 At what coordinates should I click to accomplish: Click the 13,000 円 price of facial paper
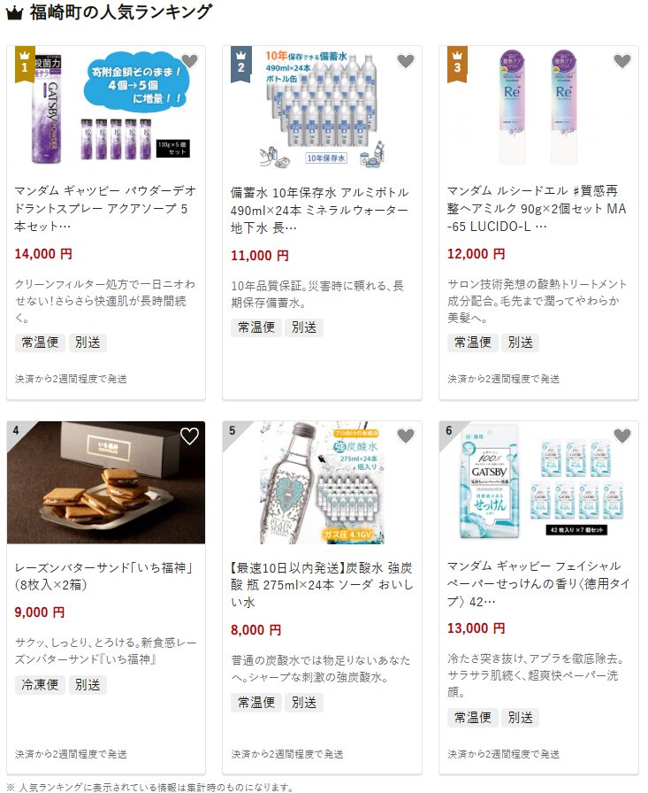click(x=476, y=628)
